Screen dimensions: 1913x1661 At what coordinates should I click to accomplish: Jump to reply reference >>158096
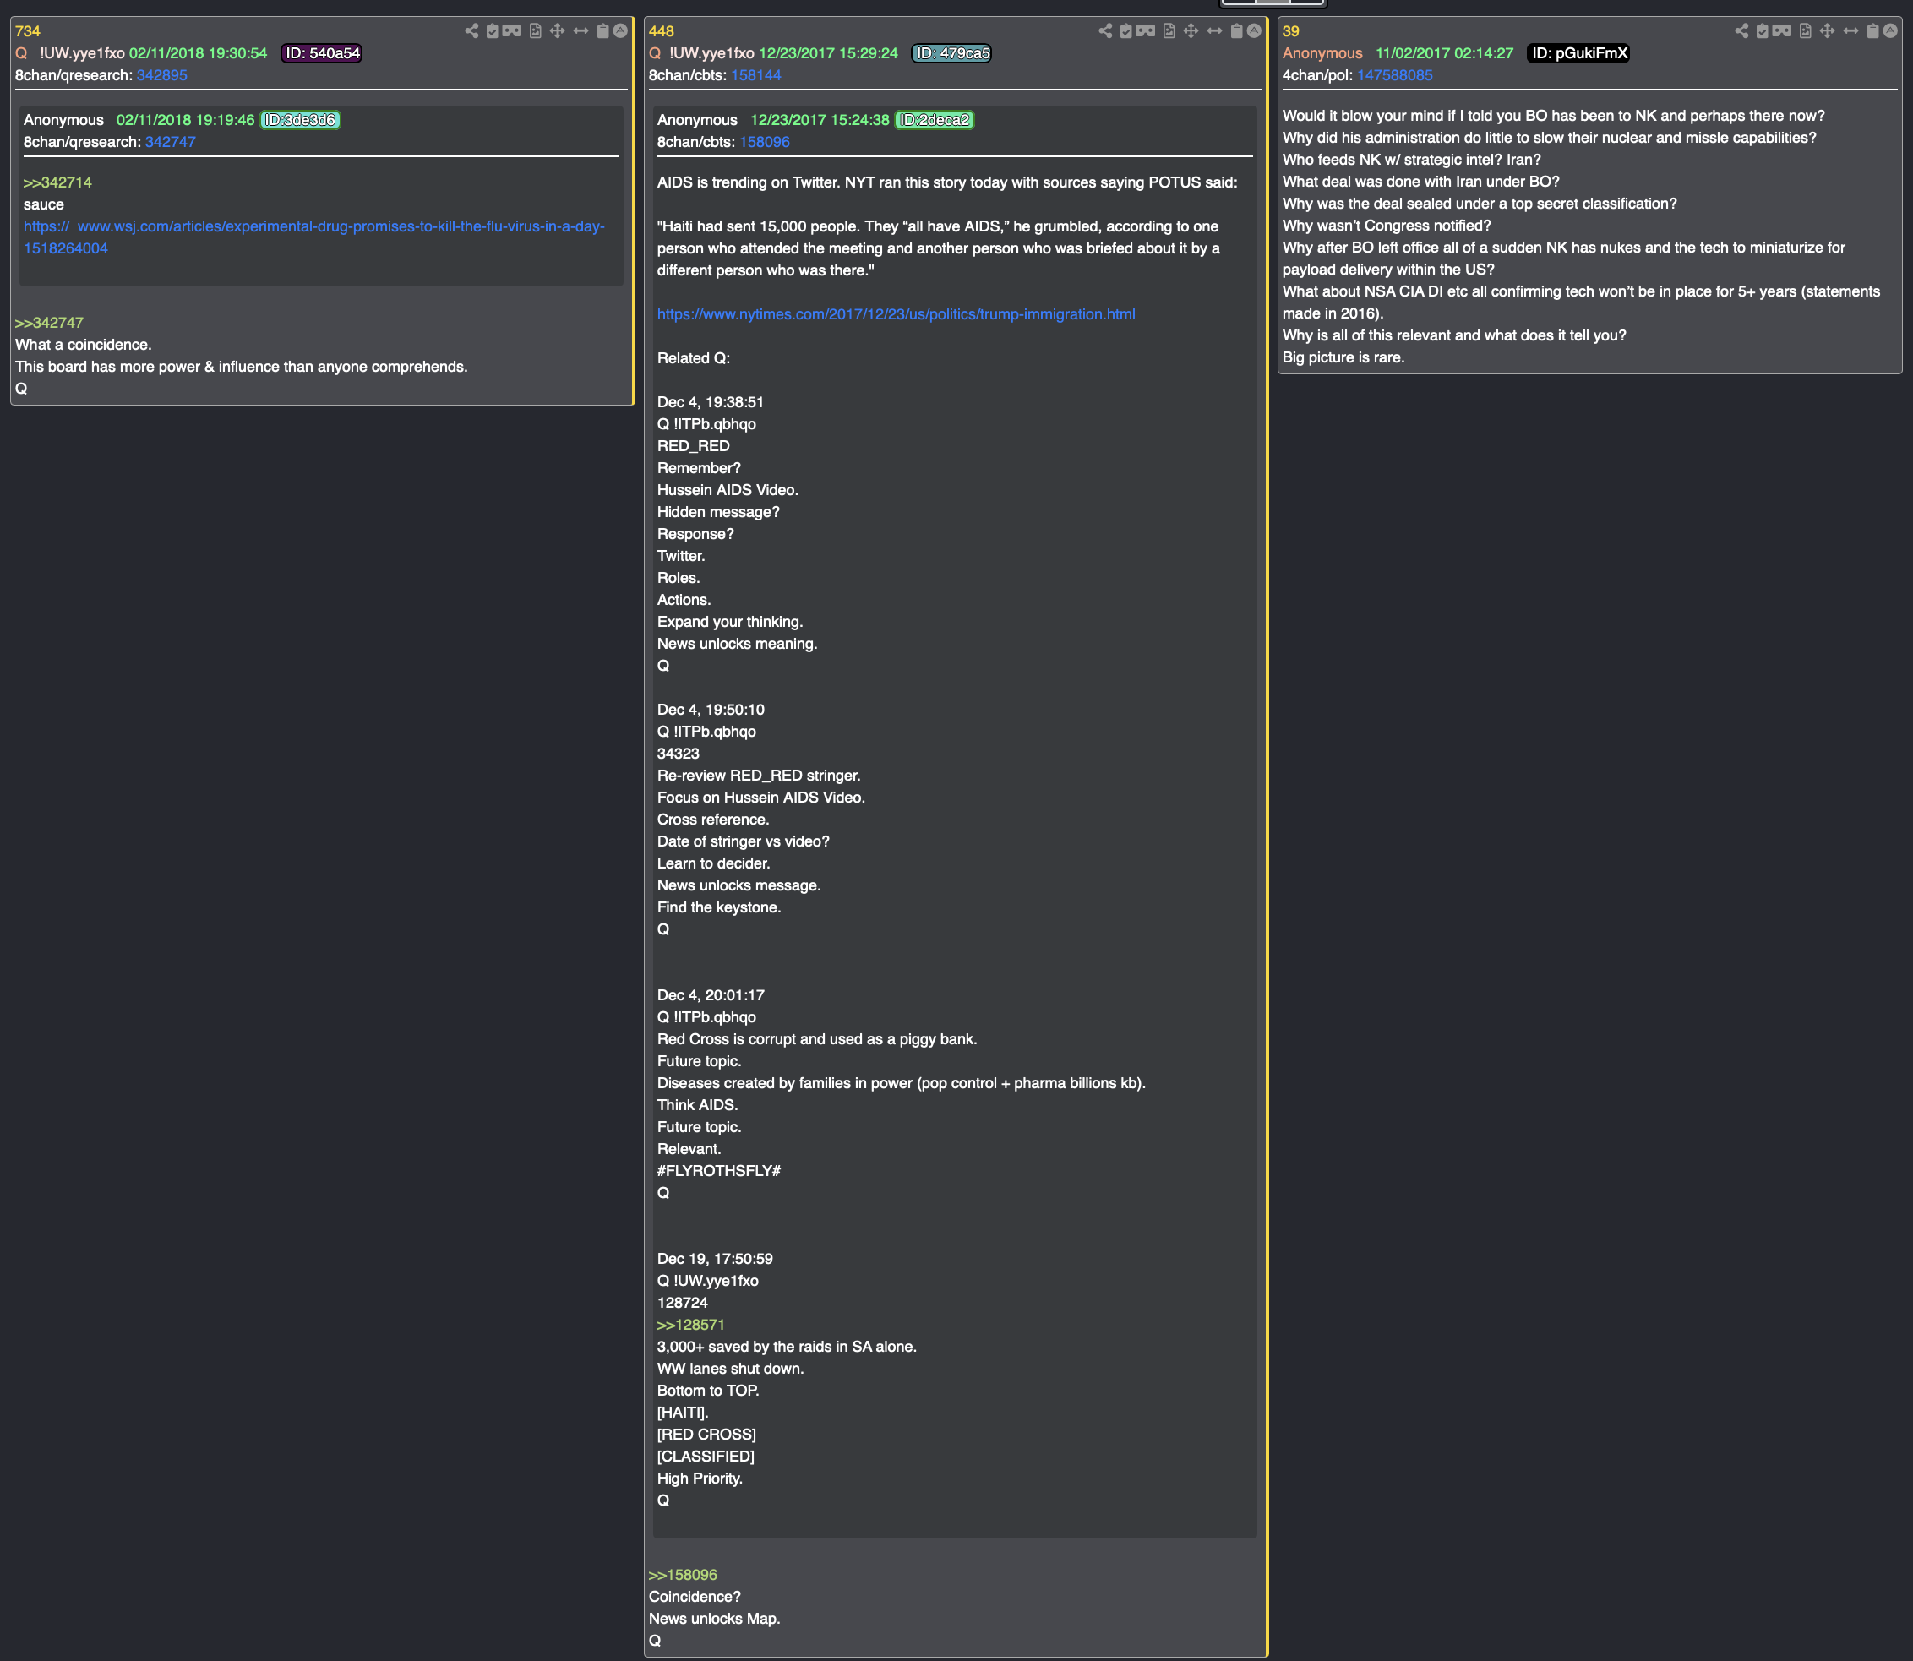(683, 1575)
